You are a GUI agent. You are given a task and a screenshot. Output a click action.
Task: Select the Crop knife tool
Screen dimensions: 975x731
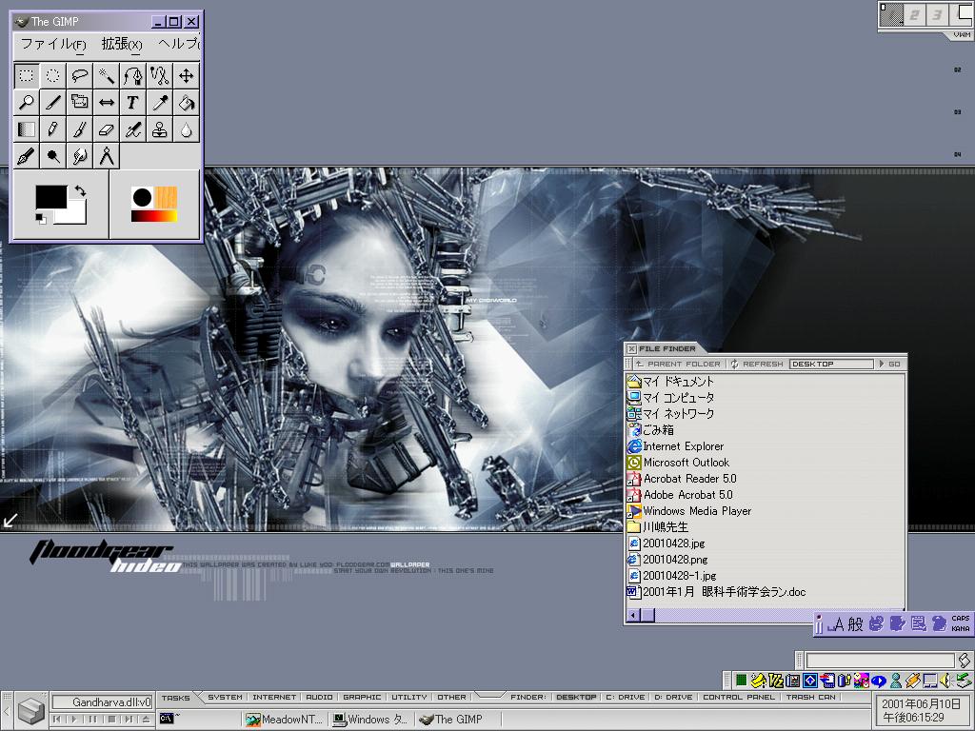tap(53, 103)
